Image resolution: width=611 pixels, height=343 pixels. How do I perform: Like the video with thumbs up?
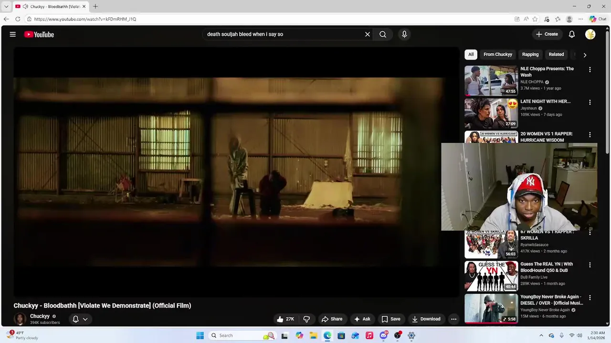tap(285, 319)
